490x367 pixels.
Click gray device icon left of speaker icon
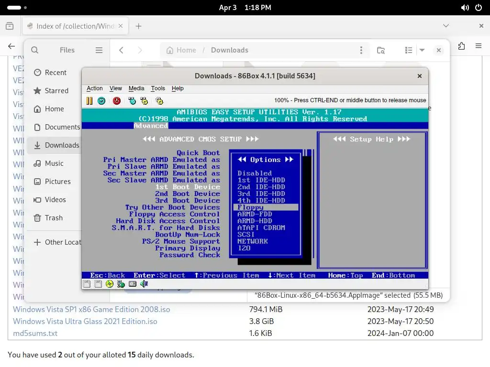point(133,284)
